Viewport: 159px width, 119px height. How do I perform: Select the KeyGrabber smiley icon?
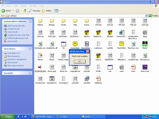coord(75,44)
